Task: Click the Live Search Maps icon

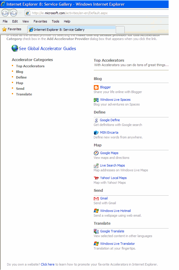Action: [x=96, y=166]
